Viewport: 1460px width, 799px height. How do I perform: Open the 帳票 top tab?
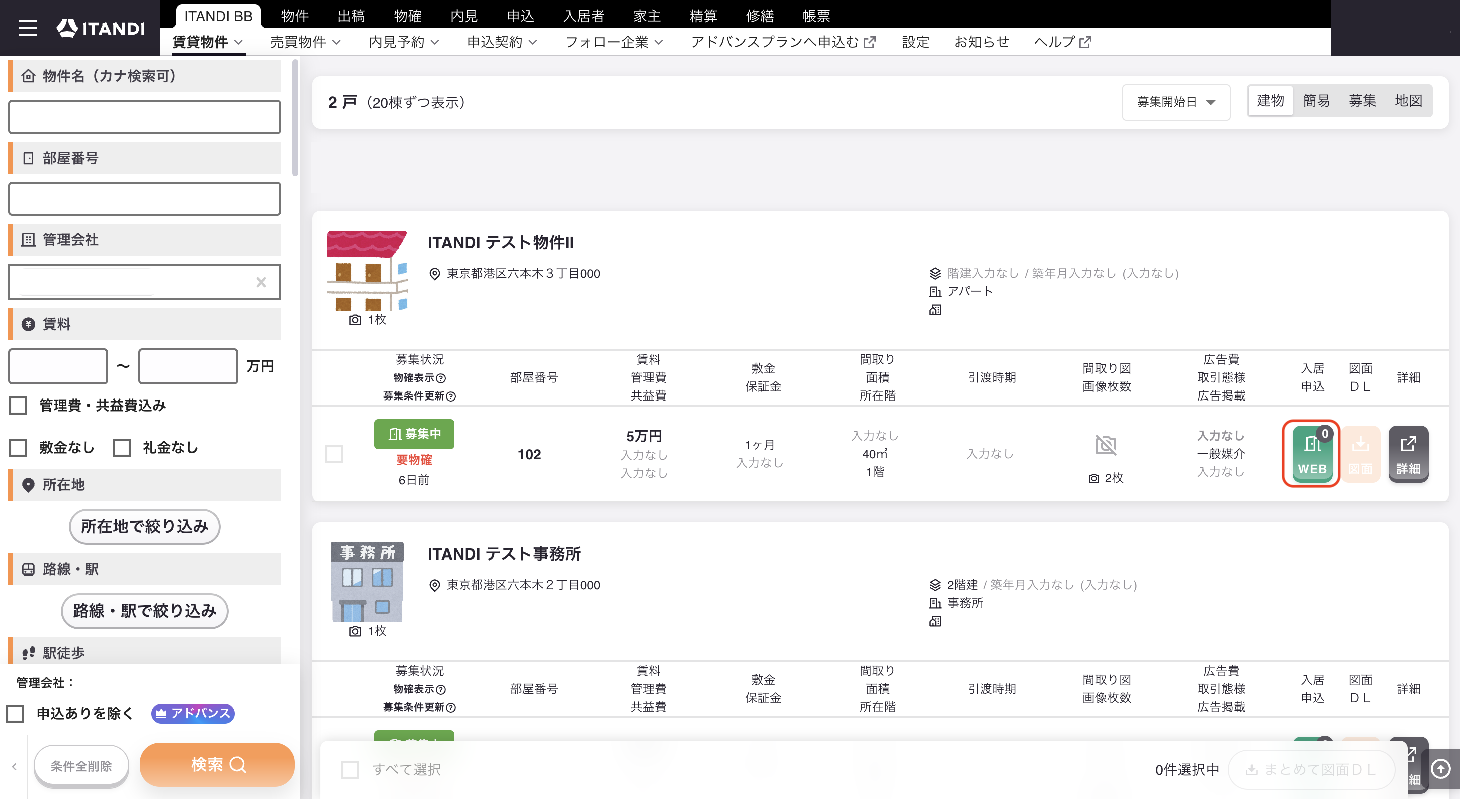[816, 16]
